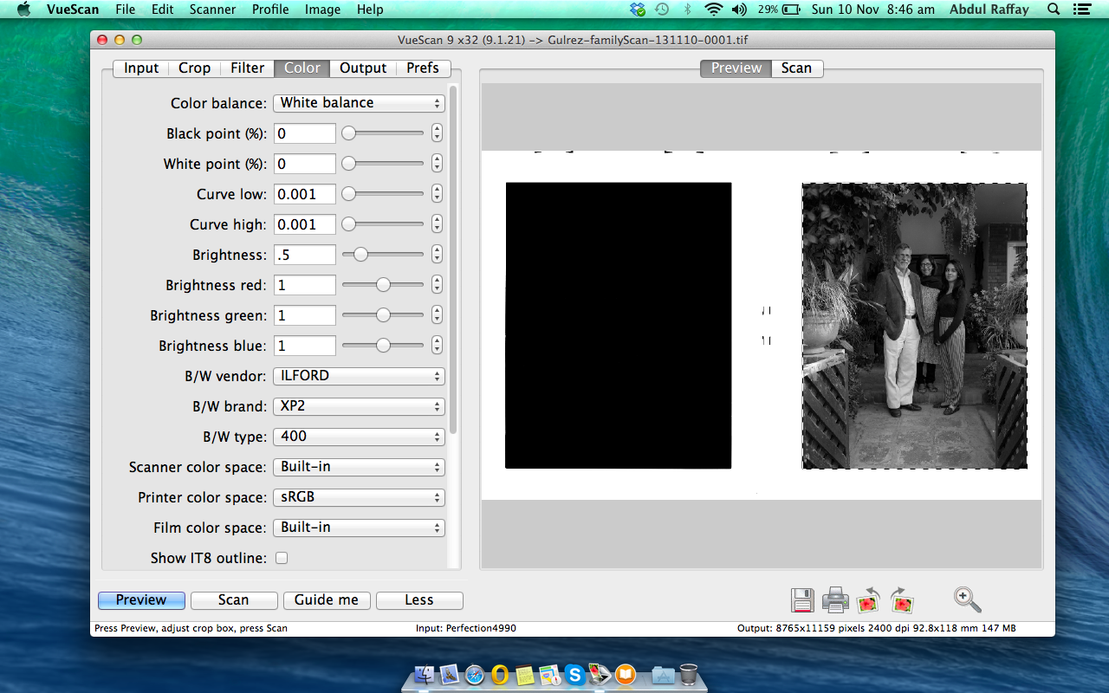Image resolution: width=1109 pixels, height=693 pixels.
Task: Open Outlook from the dock
Action: 500,674
